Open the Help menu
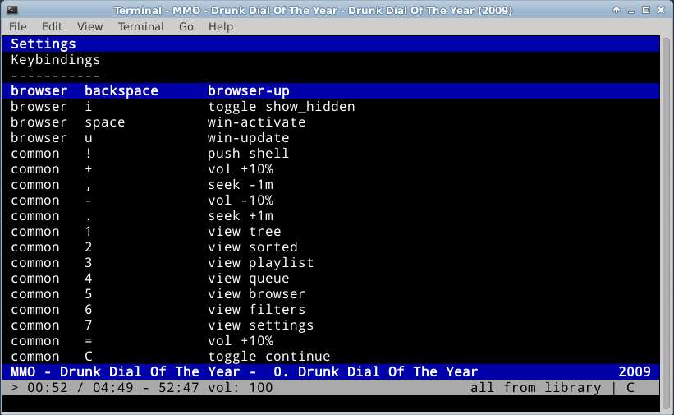The height and width of the screenshot is (415, 674). point(221,26)
